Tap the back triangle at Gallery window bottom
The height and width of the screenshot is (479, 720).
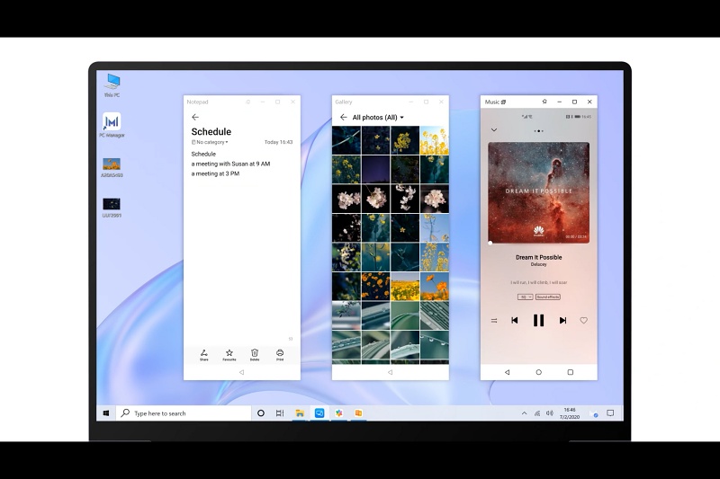coord(391,372)
